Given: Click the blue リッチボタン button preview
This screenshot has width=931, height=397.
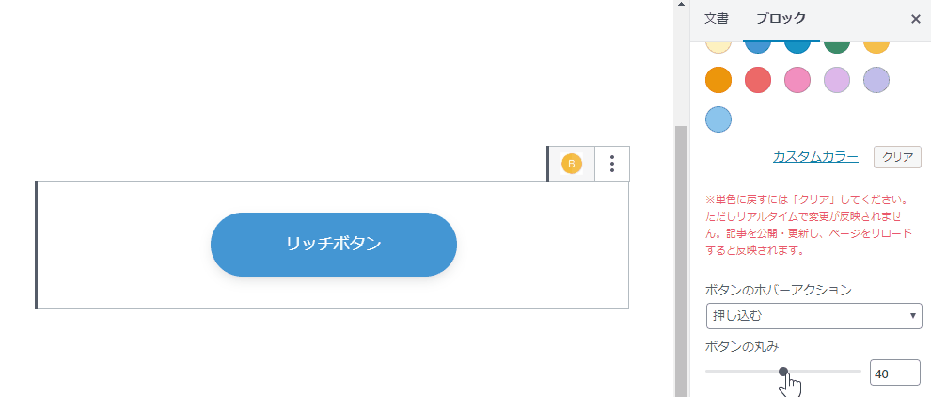Looking at the screenshot, I should tap(334, 245).
